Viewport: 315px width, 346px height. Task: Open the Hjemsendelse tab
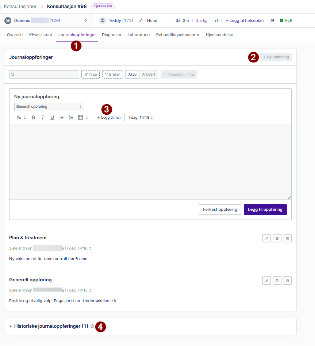(x=219, y=35)
